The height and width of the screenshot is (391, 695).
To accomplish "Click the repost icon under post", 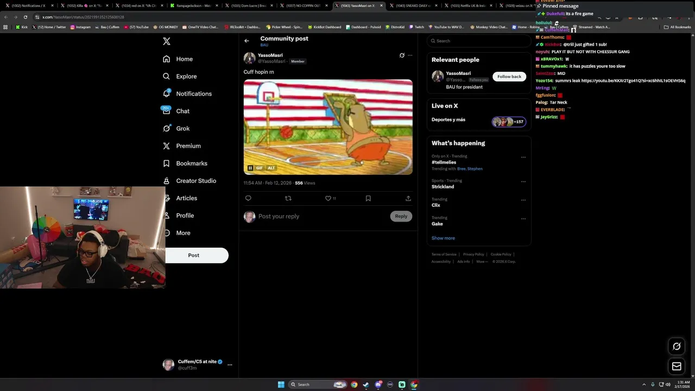I will click(288, 198).
